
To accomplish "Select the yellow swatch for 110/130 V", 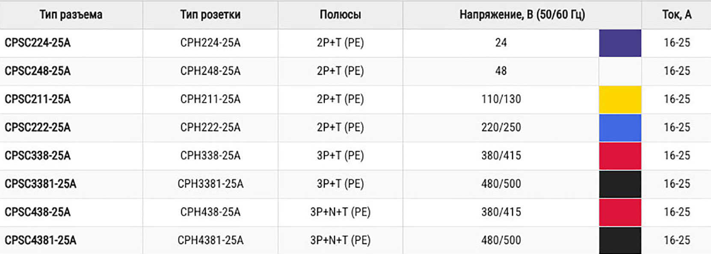I will click(x=620, y=99).
